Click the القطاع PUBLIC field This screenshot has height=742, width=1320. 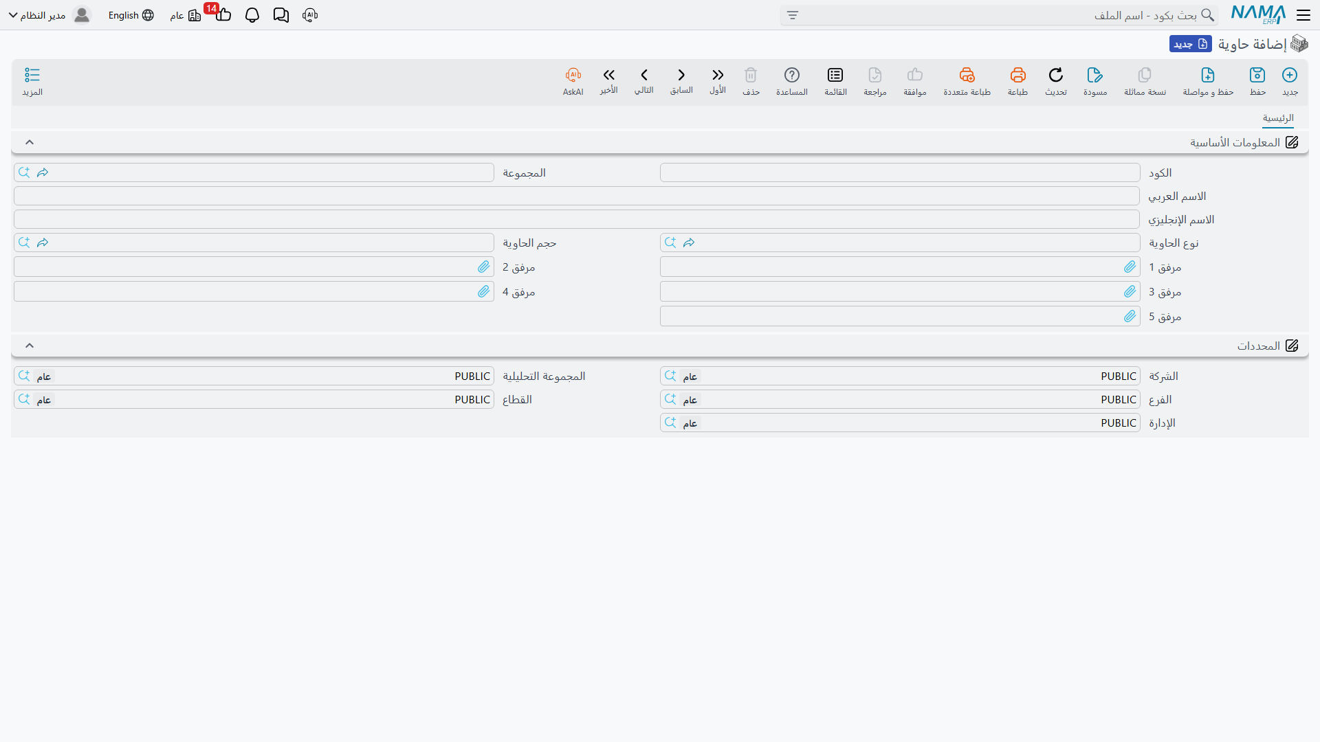(x=254, y=399)
